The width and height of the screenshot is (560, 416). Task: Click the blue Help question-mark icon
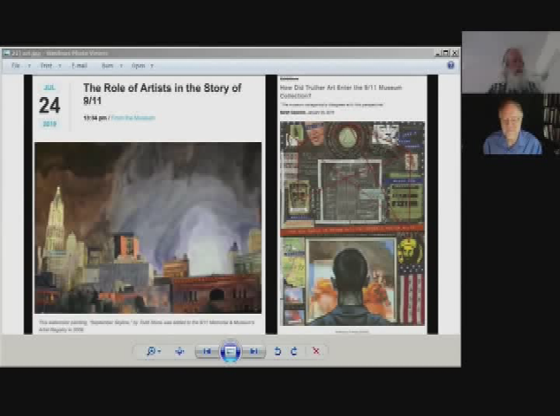coord(451,65)
